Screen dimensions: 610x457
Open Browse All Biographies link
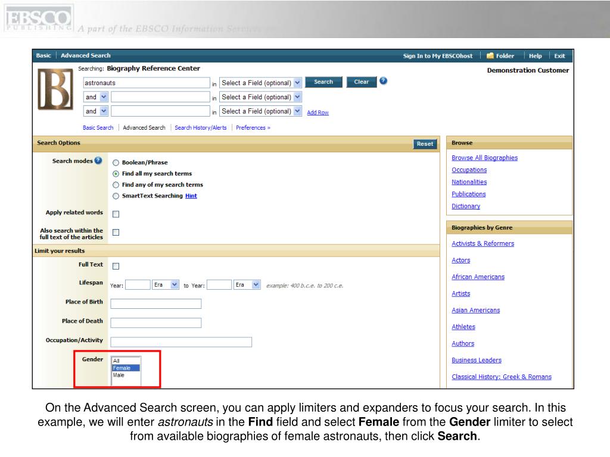pos(484,158)
